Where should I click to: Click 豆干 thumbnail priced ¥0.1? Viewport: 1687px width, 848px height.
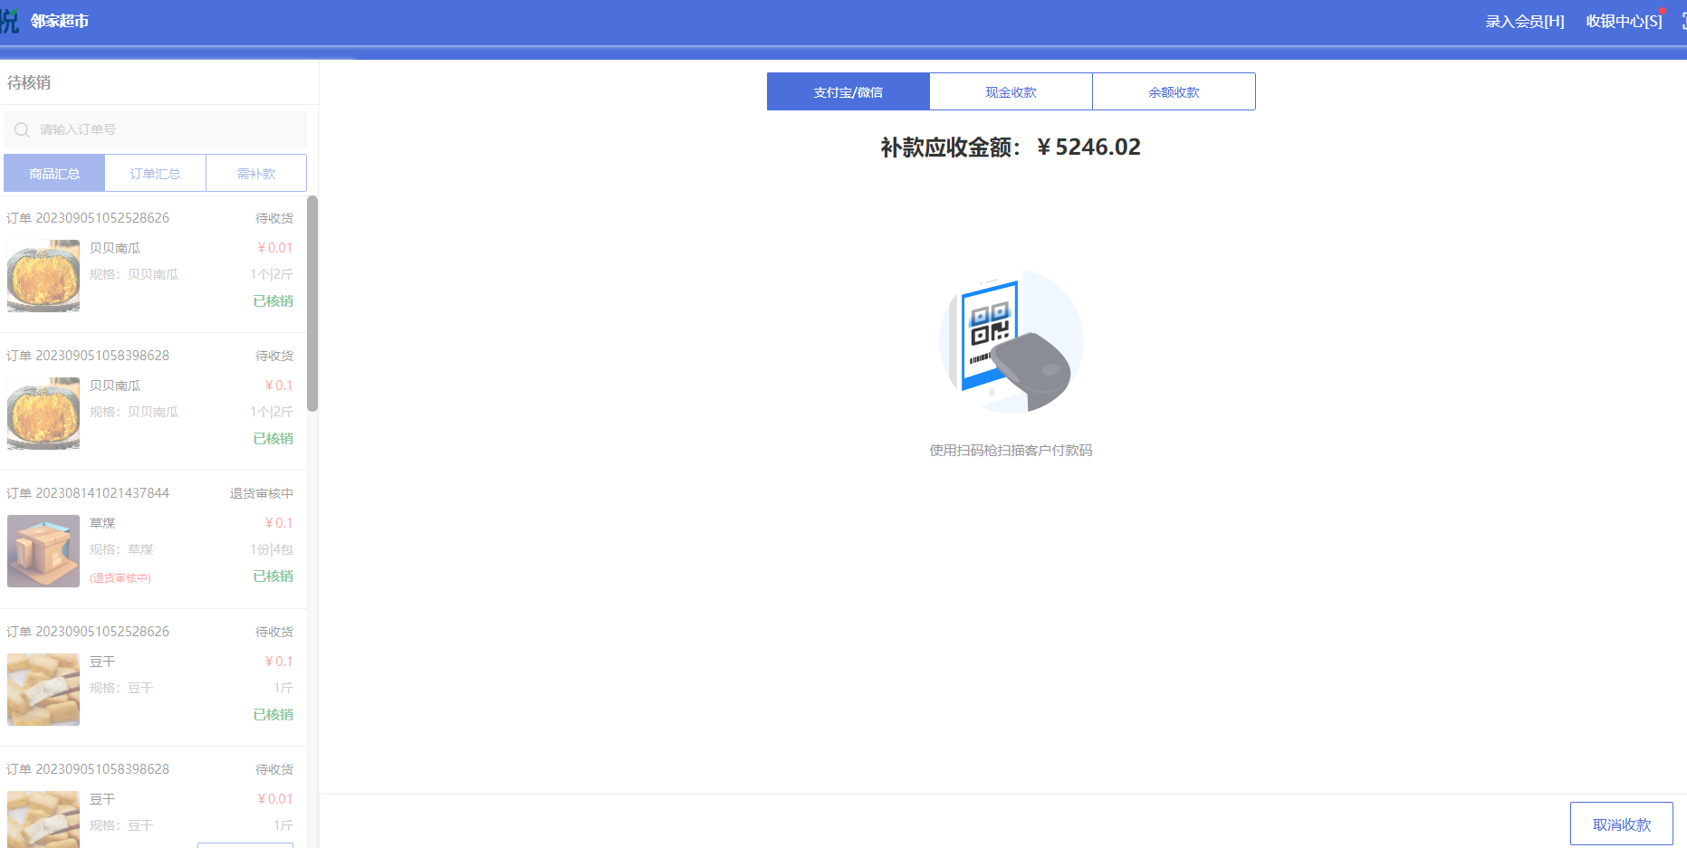(43, 690)
